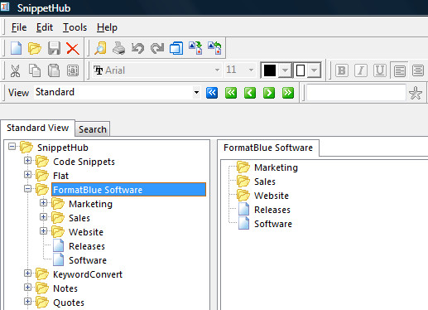Viewport: 428px width, 310px height.
Task: Expand the Sales folder in tree
Action: click(43, 217)
